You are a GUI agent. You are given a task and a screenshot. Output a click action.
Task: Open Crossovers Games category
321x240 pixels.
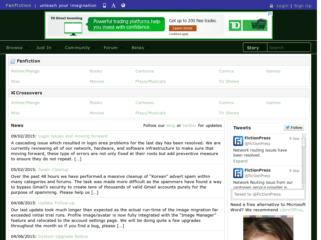(x=273, y=103)
